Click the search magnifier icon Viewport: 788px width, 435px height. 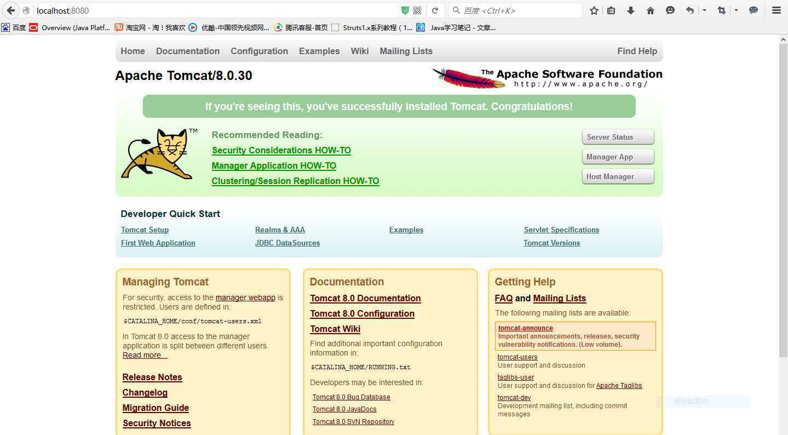(x=456, y=10)
